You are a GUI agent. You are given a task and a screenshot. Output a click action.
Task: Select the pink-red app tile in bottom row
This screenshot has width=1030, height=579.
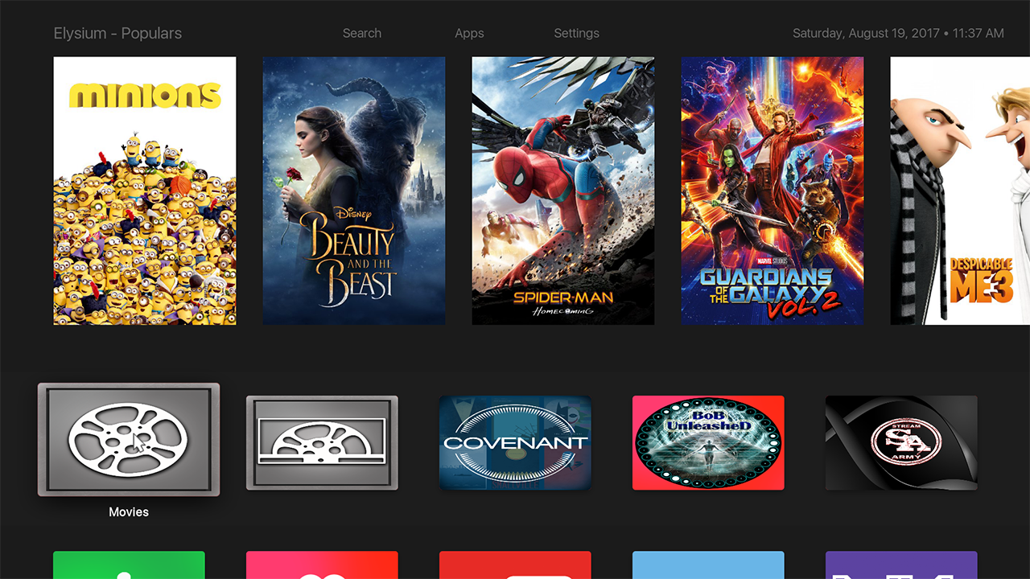[x=322, y=565]
